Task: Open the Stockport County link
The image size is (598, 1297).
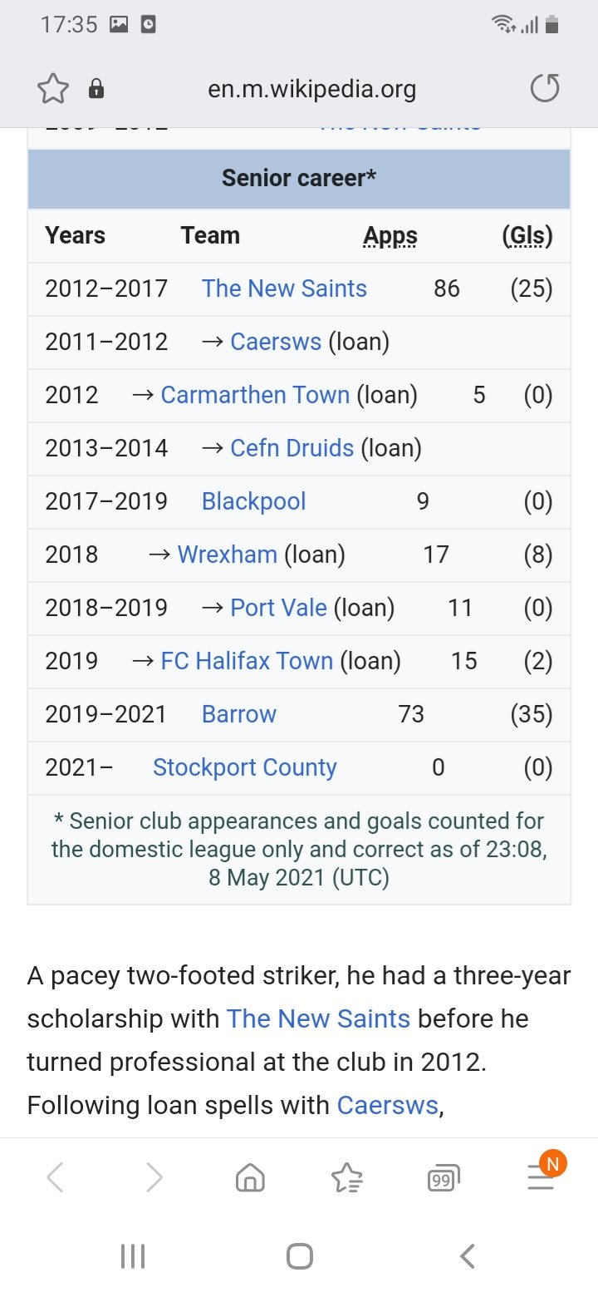Action: (244, 767)
